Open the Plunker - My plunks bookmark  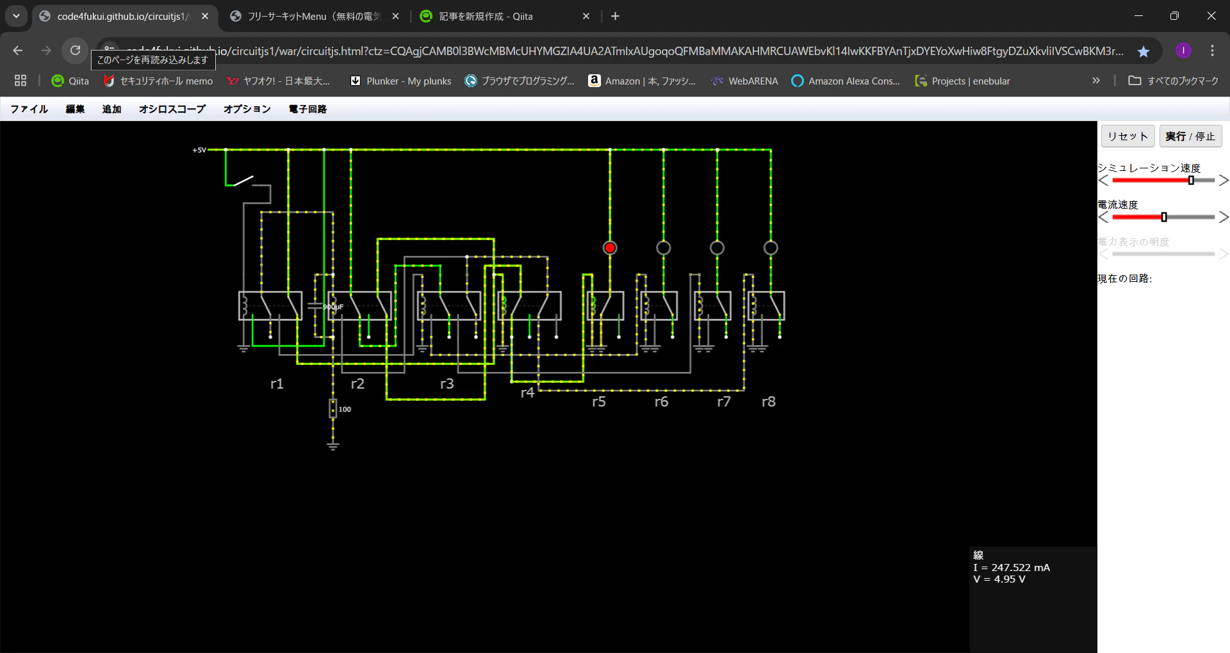(x=401, y=81)
